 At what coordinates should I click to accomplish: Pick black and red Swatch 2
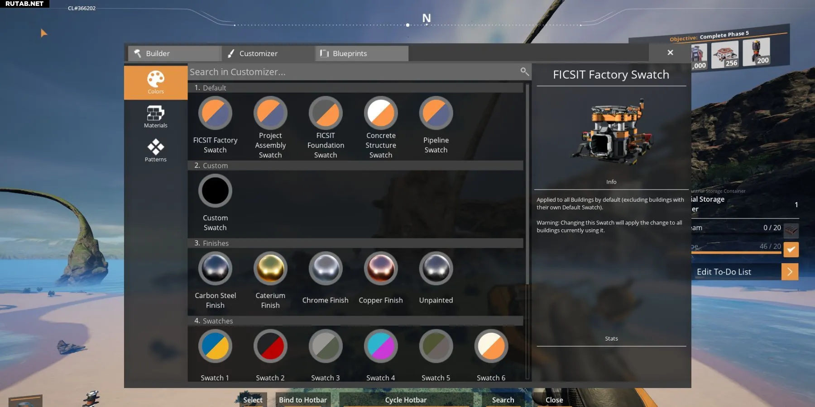point(270,346)
